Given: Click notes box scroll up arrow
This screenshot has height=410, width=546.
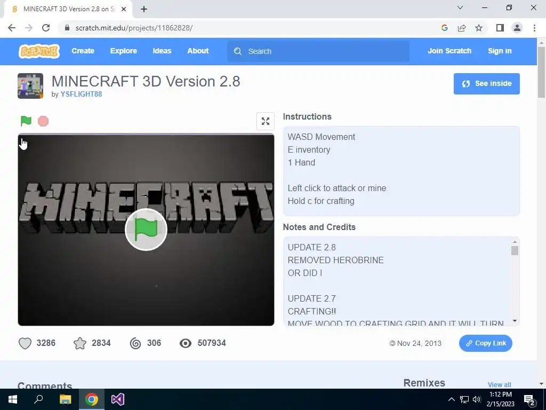Looking at the screenshot, I should 515,242.
